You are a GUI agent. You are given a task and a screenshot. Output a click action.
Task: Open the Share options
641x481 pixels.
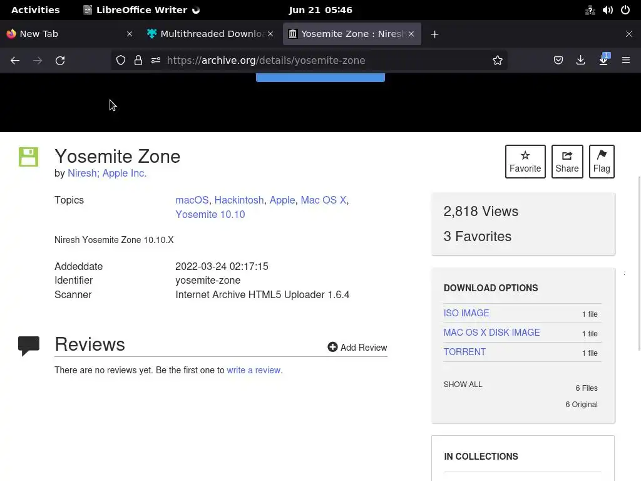click(567, 162)
